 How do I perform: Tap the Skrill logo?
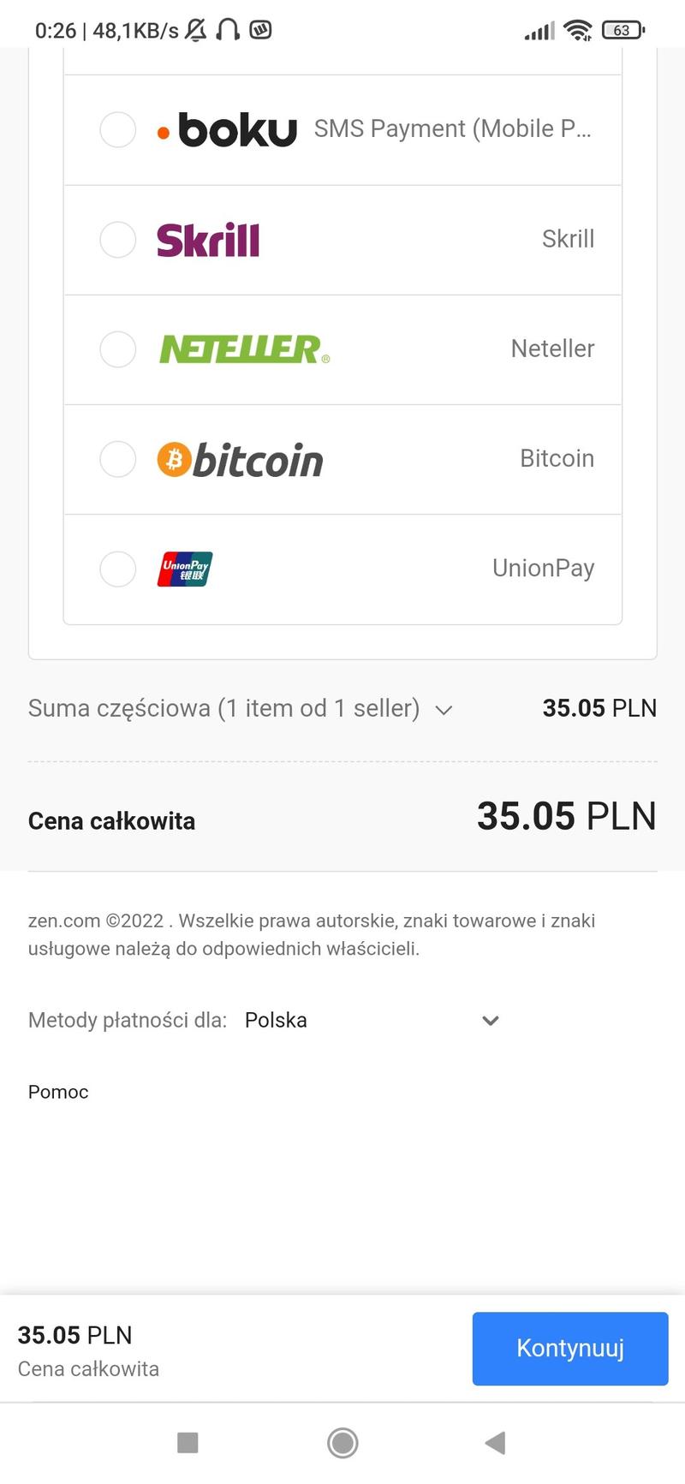pos(208,240)
